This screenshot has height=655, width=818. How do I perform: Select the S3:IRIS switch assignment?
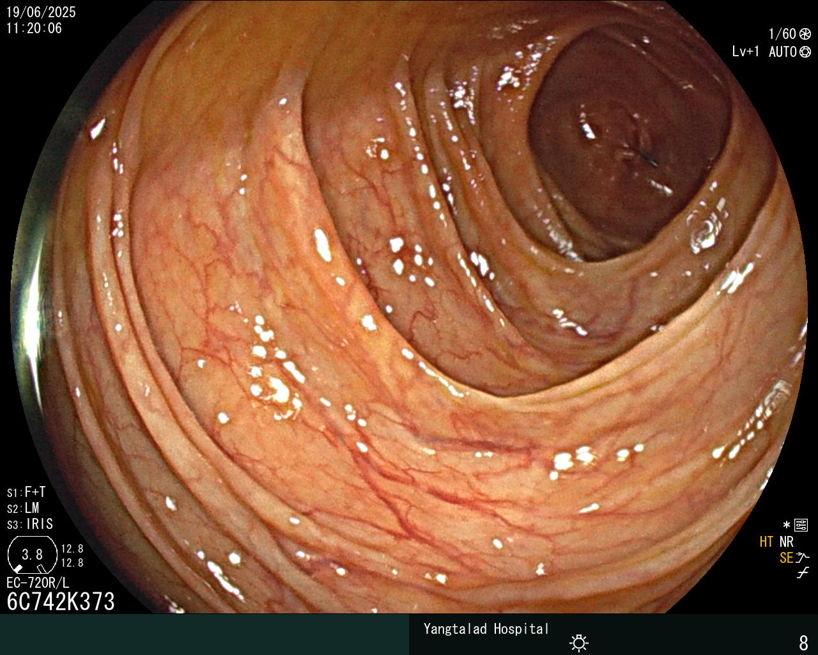(30, 525)
